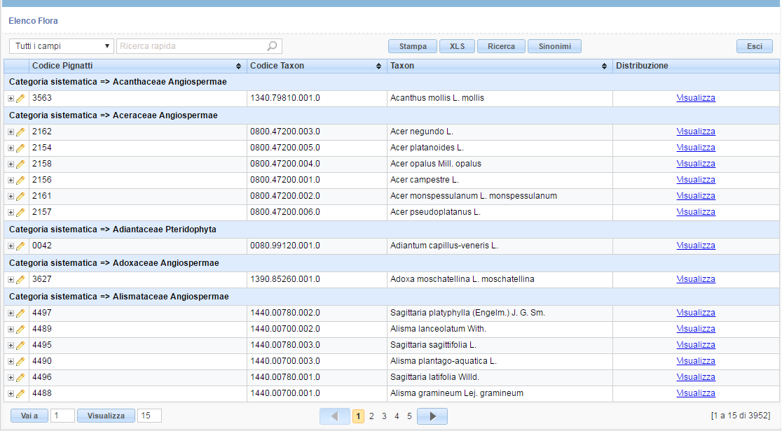Viewport: 782px width, 431px height.
Task: Sort by Taxon column arrows
Action: pos(604,66)
